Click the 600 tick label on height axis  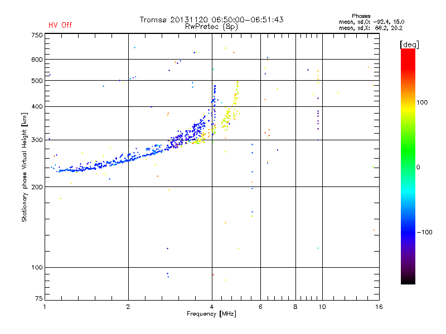pos(37,60)
